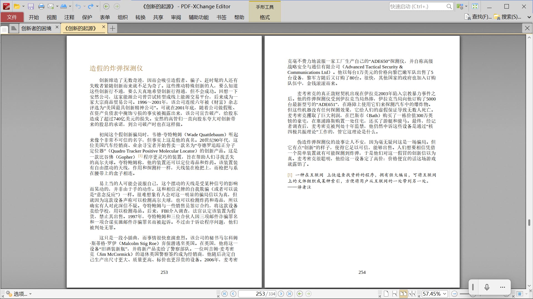
Task: Click the next page arrow
Action: point(281,294)
